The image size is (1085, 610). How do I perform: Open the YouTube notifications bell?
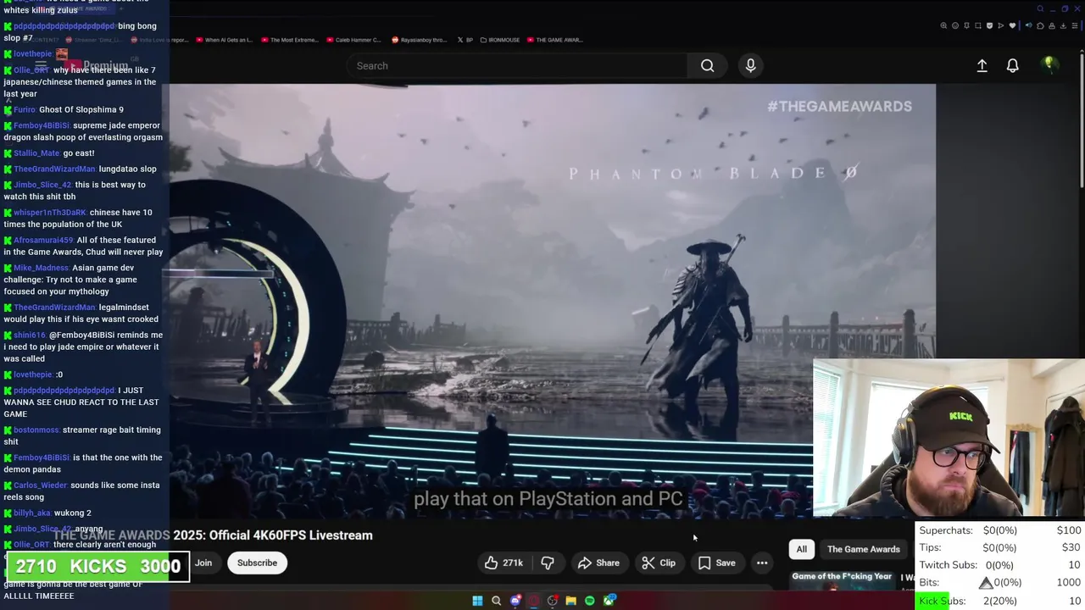point(1012,65)
